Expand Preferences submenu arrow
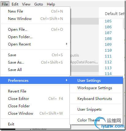Image resolution: width=126 pixels, height=131 pixels. (x=67, y=80)
